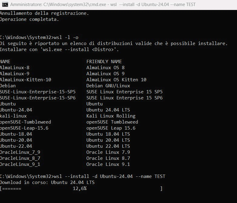This screenshot has width=237, height=203.
Task: Click the 'Download in corso' status line
Action: pos(47,182)
